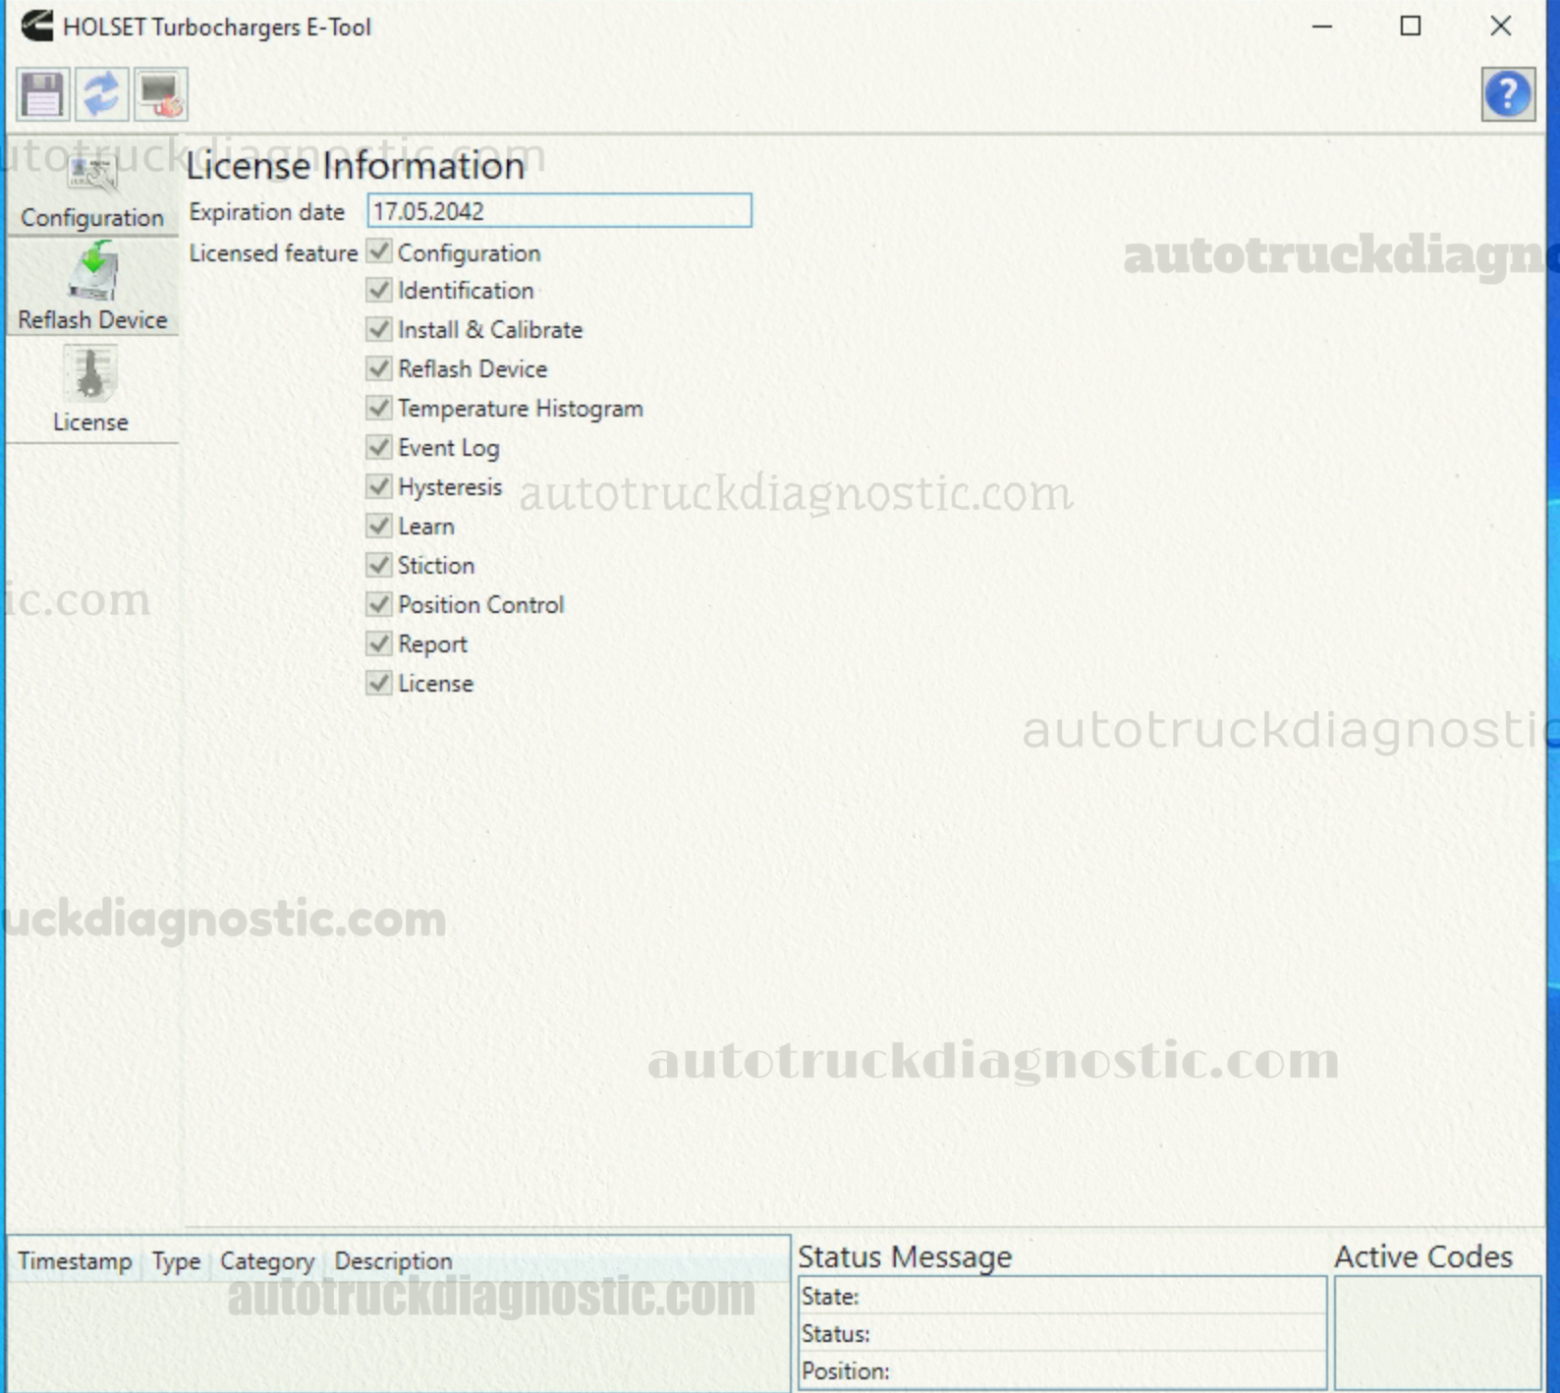Click the monitor connect toolbar icon
Screen dimensions: 1560x1393
click(160, 95)
